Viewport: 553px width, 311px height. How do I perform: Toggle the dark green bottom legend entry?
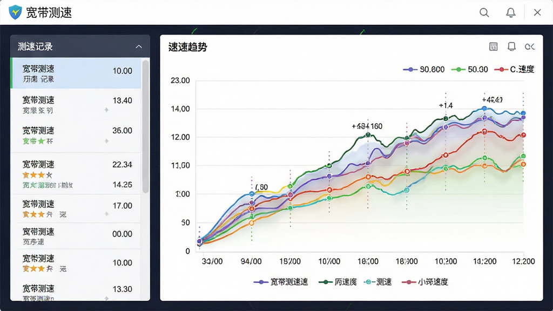point(338,282)
